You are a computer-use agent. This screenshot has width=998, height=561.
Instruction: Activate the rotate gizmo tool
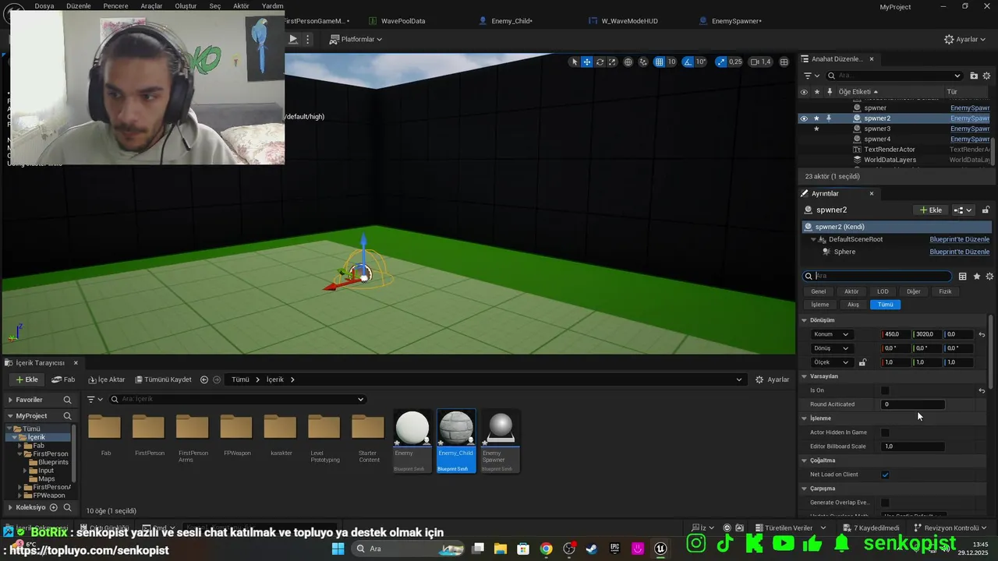[600, 62]
